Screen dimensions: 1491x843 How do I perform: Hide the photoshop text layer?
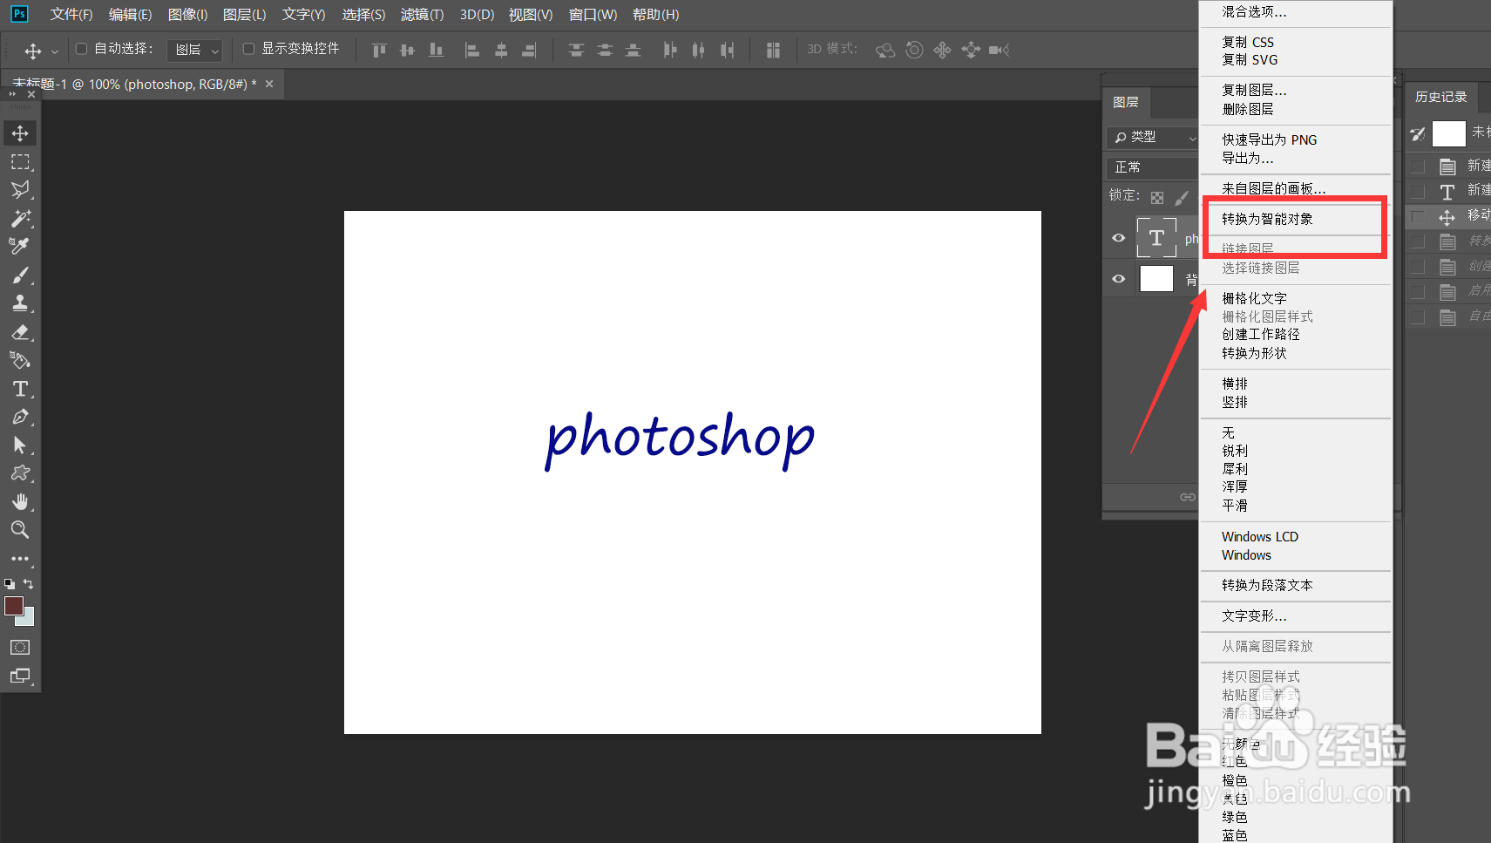click(x=1119, y=238)
